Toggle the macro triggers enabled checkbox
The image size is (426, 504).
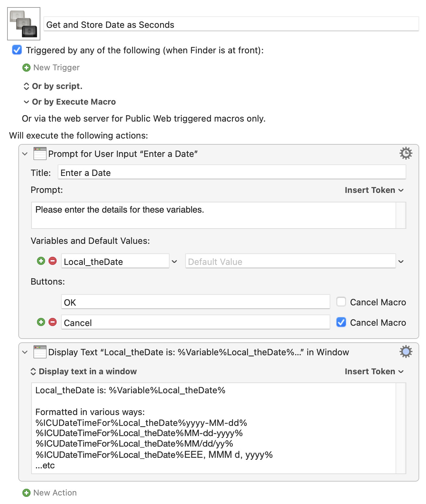coord(17,50)
